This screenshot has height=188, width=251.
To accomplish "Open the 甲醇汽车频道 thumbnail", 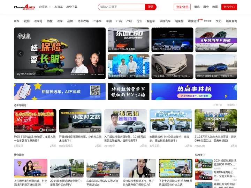I will (216, 40).
